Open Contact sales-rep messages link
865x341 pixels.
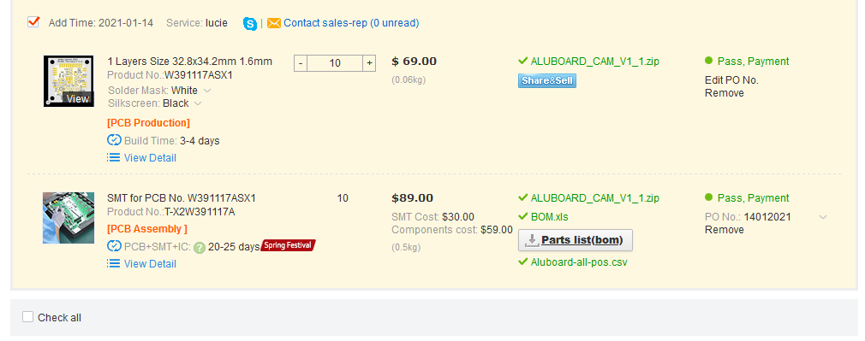point(351,23)
